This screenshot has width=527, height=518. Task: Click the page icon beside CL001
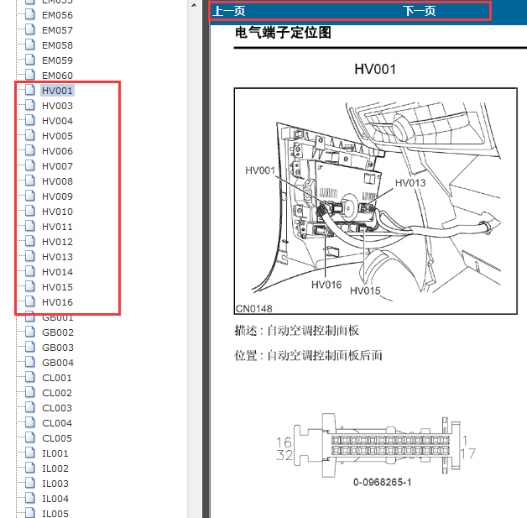click(x=30, y=377)
